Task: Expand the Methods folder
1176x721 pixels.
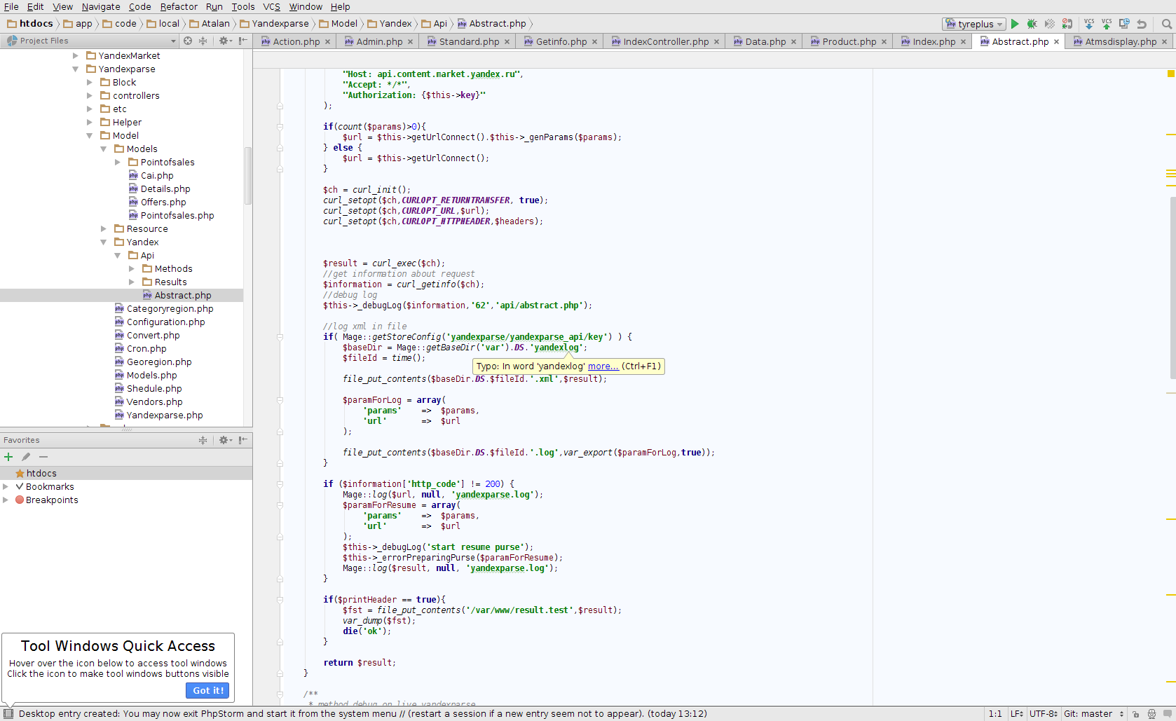Action: tap(132, 269)
